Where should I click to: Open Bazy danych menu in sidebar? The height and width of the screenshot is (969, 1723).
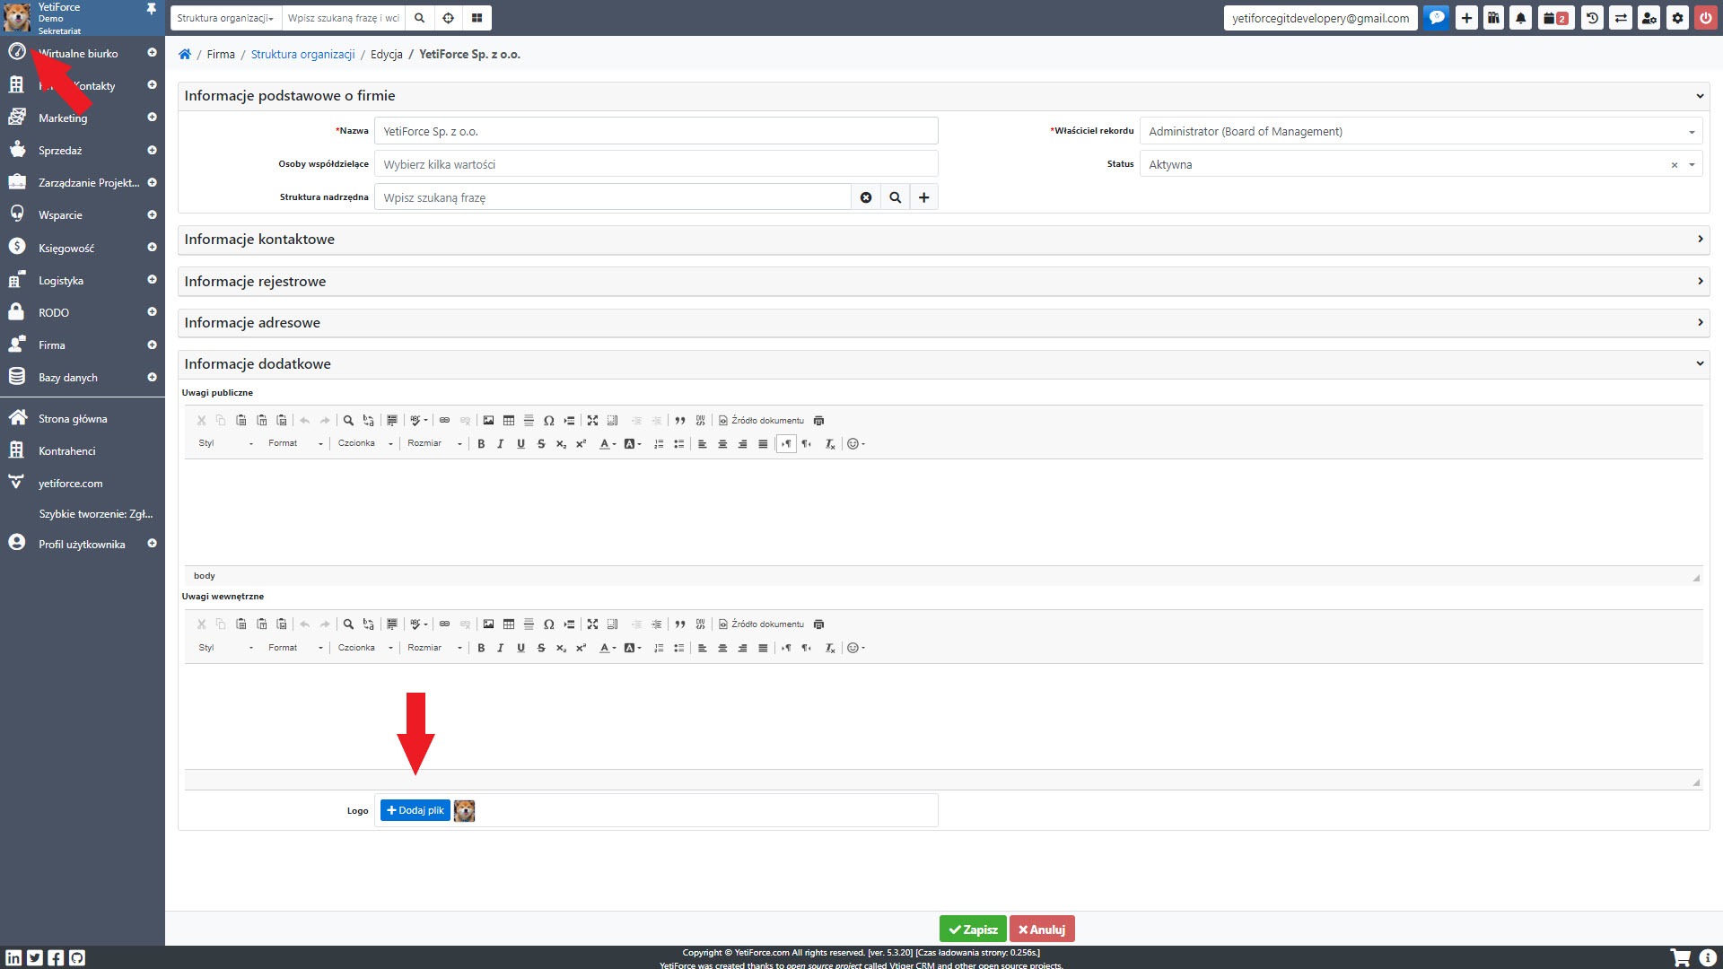pyautogui.click(x=83, y=378)
